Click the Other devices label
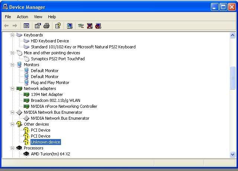The width and height of the screenshot is (238, 171). click(x=36, y=124)
